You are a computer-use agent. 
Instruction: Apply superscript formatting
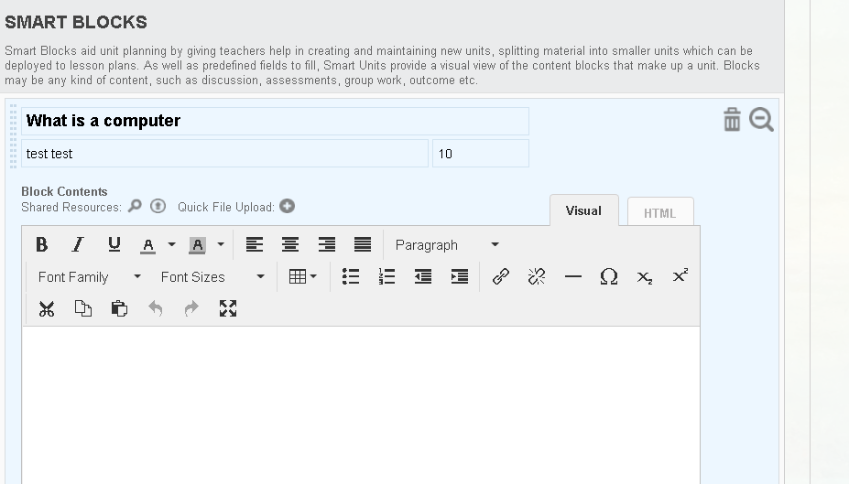(x=680, y=277)
